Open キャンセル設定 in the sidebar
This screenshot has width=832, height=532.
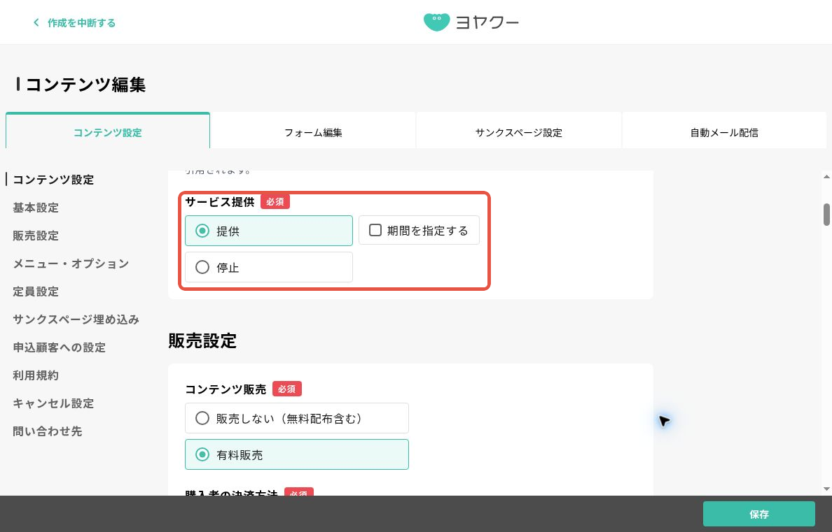pos(53,403)
